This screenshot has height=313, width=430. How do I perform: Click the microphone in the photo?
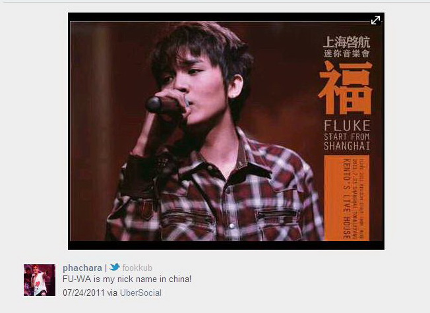pos(162,104)
